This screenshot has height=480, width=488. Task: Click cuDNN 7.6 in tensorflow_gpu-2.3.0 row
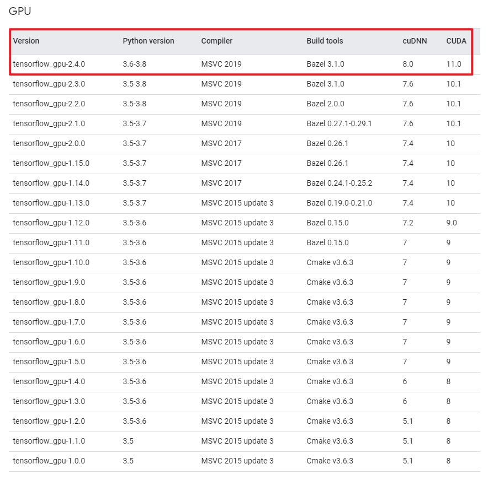click(408, 84)
